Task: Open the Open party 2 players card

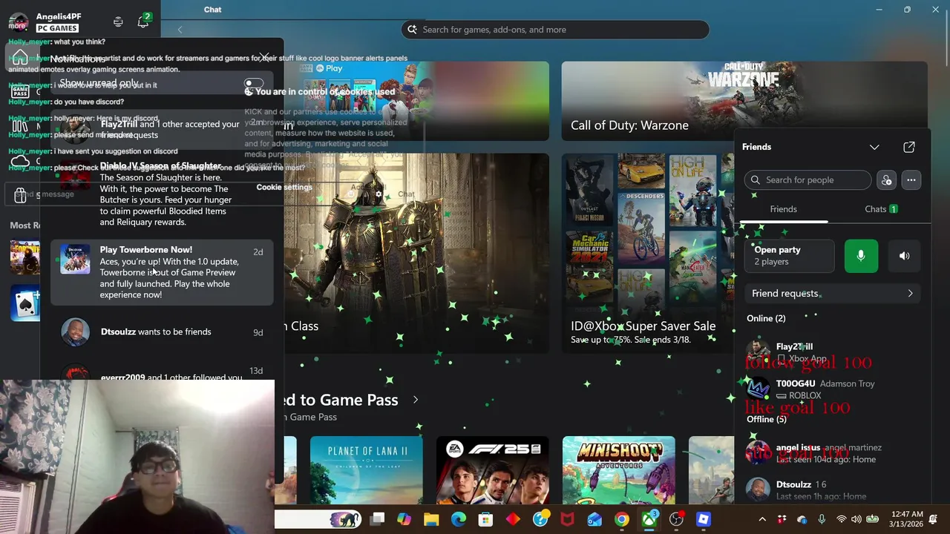Action: click(790, 256)
